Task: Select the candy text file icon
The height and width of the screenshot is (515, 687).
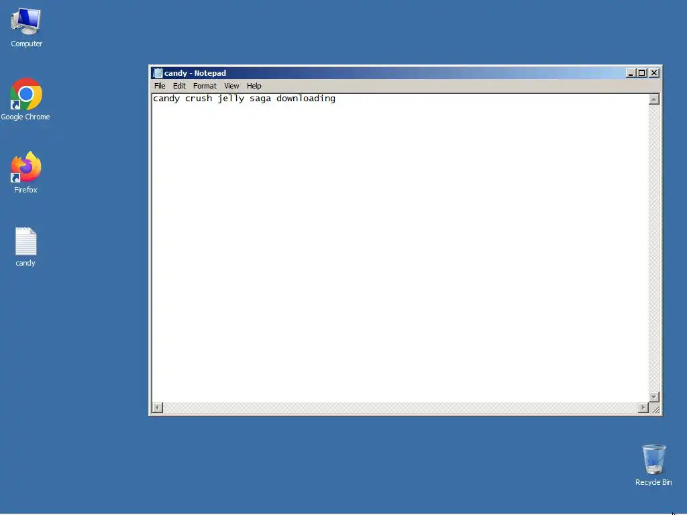Action: pos(25,247)
